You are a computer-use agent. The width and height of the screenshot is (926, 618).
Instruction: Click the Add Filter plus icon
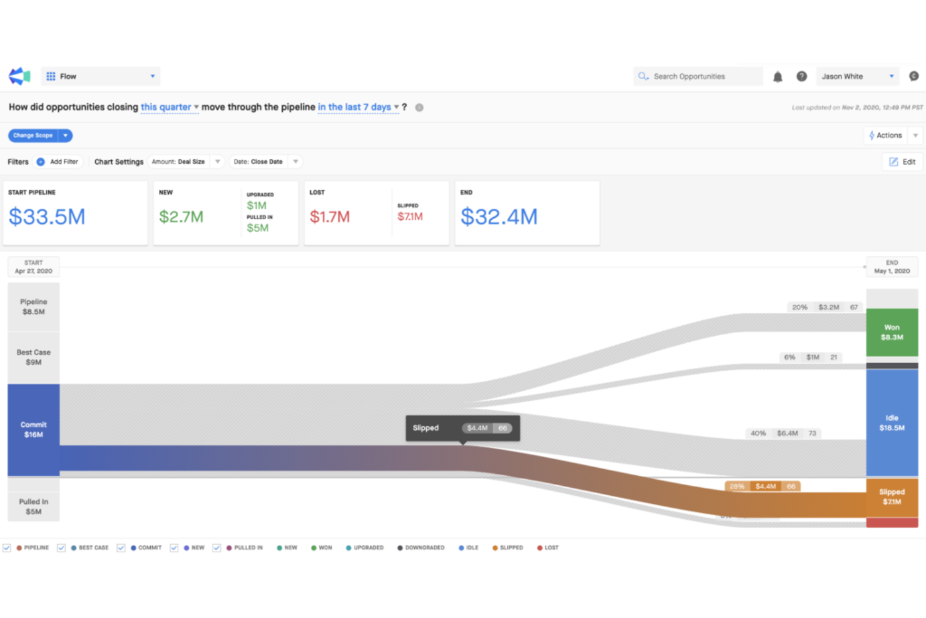[39, 162]
